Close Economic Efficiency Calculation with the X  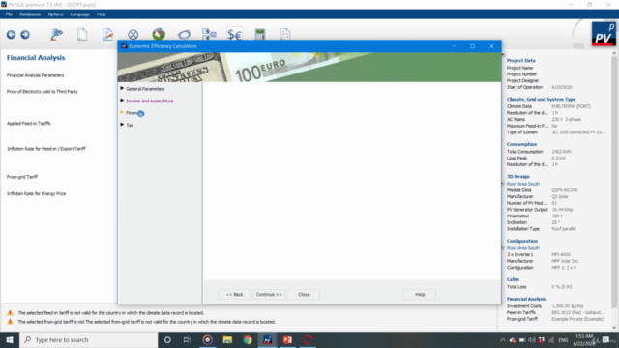pyautogui.click(x=491, y=46)
